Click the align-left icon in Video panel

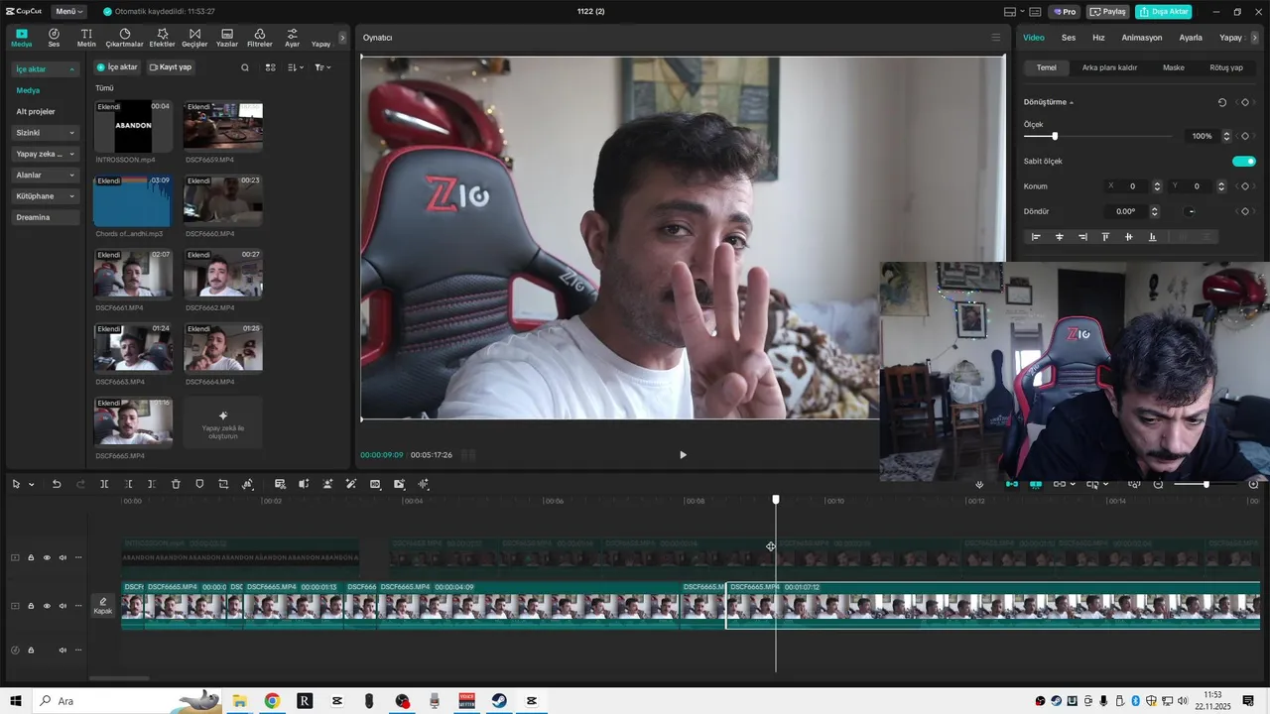[x=1036, y=237]
